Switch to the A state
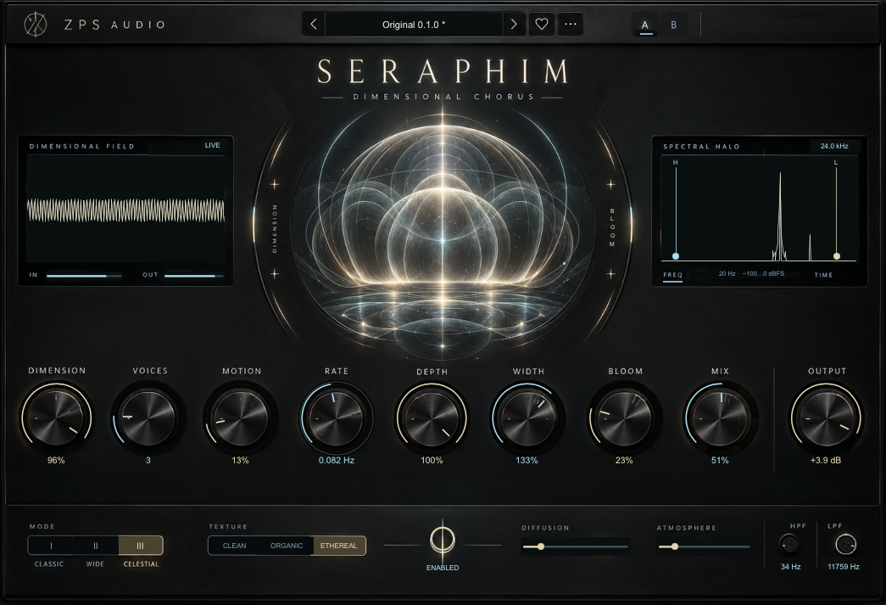 click(x=644, y=25)
